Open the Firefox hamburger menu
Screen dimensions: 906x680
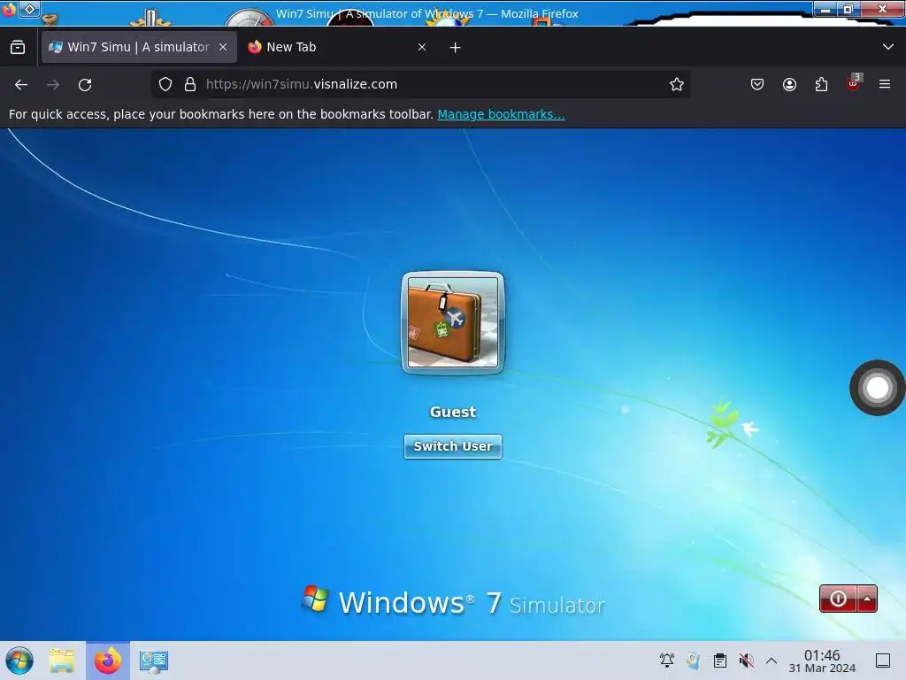pos(885,84)
